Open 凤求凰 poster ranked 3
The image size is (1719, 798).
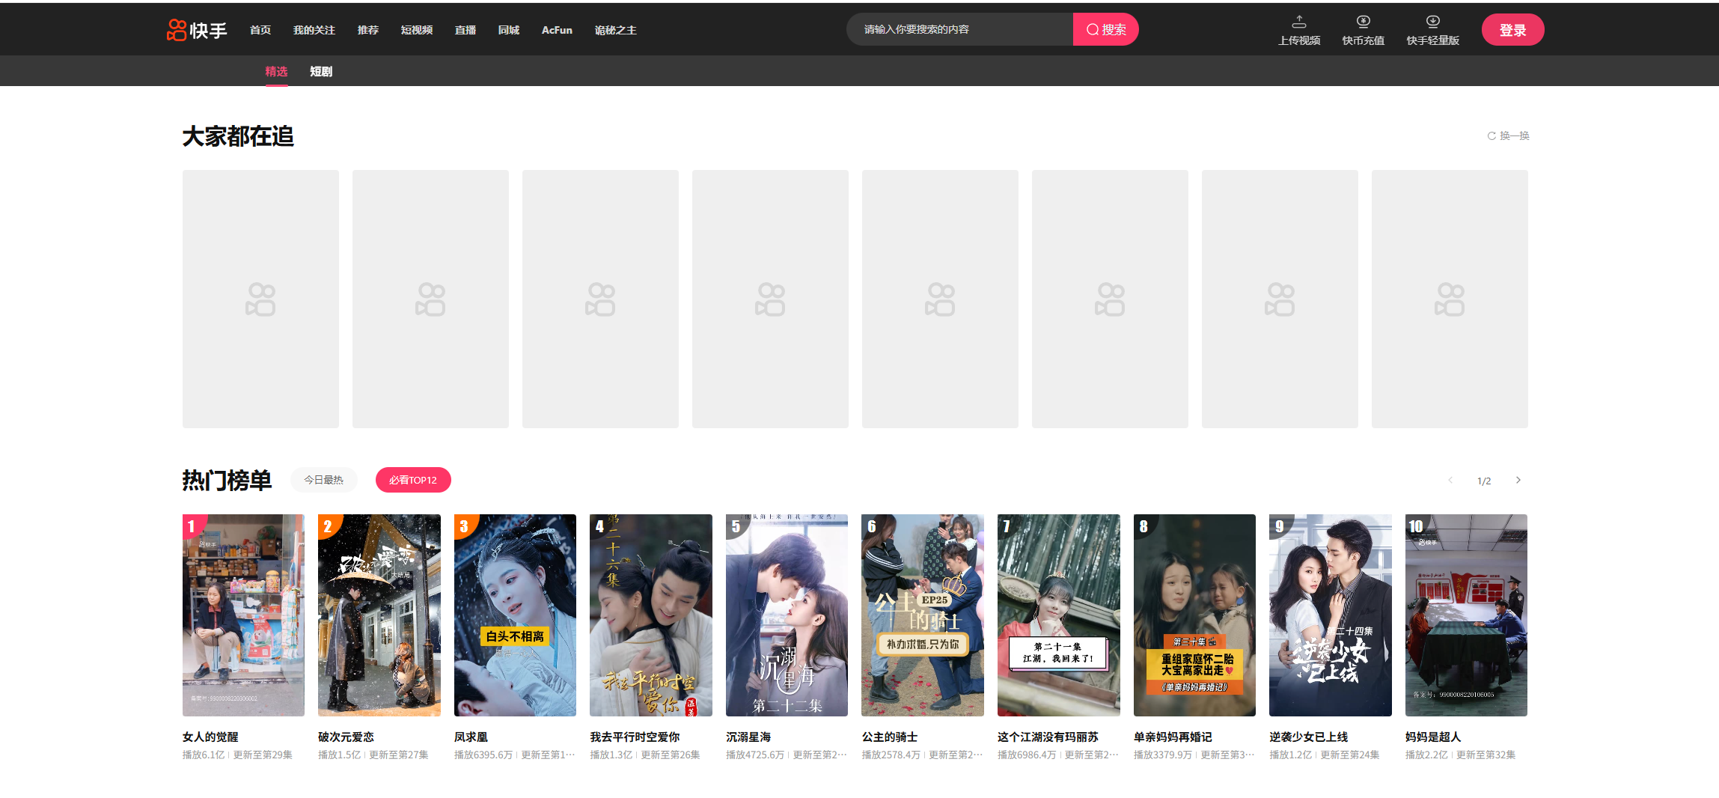click(x=515, y=615)
